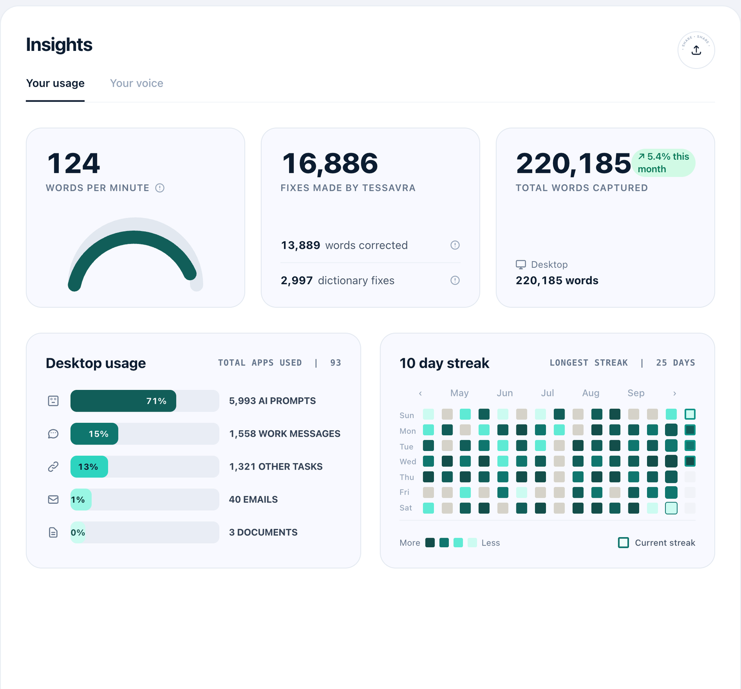Image resolution: width=741 pixels, height=689 pixels.
Task: Click the documents file icon
Action: click(x=53, y=532)
